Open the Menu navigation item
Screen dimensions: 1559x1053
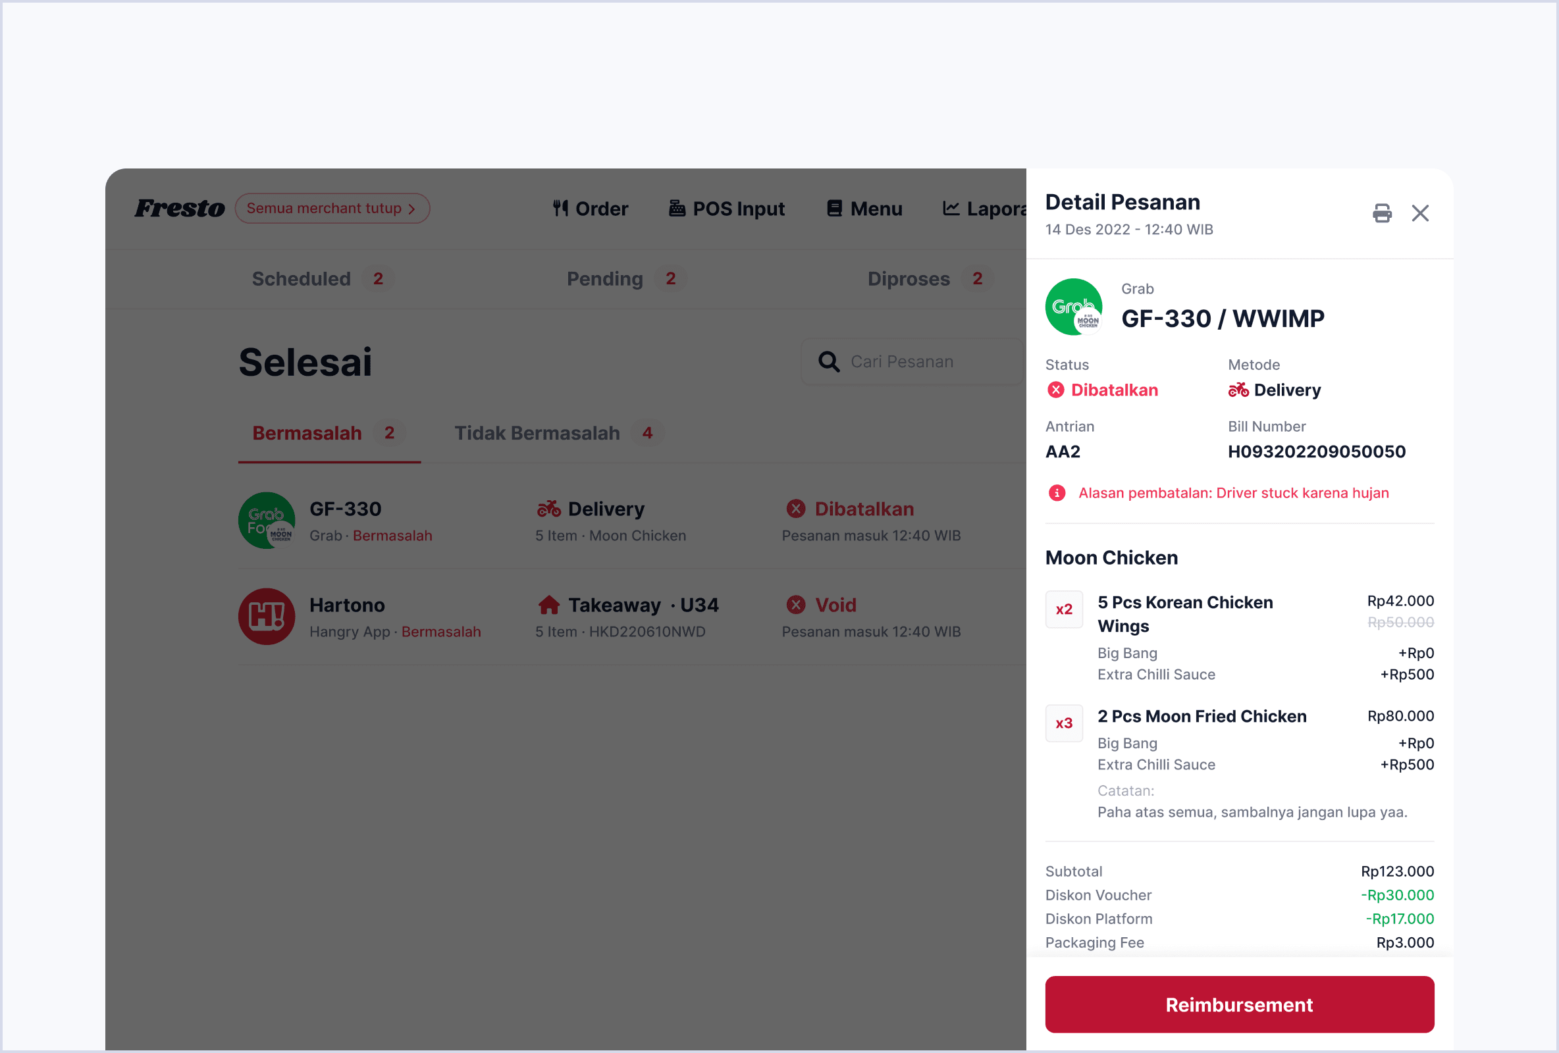864,209
